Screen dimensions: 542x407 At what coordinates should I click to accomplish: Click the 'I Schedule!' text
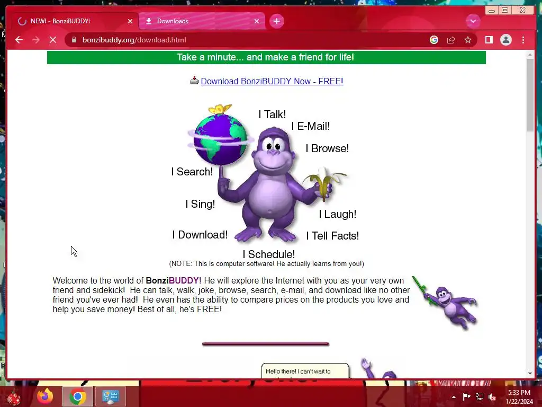coord(268,254)
